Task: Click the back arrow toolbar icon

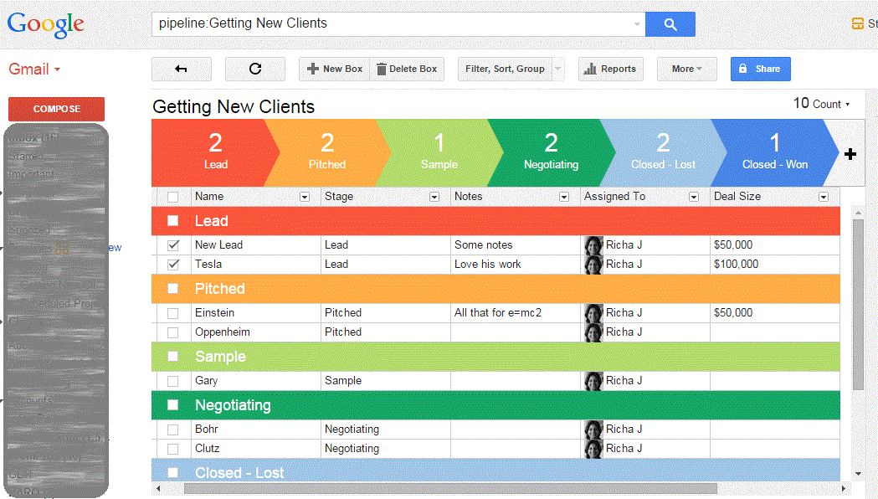Action: point(181,69)
